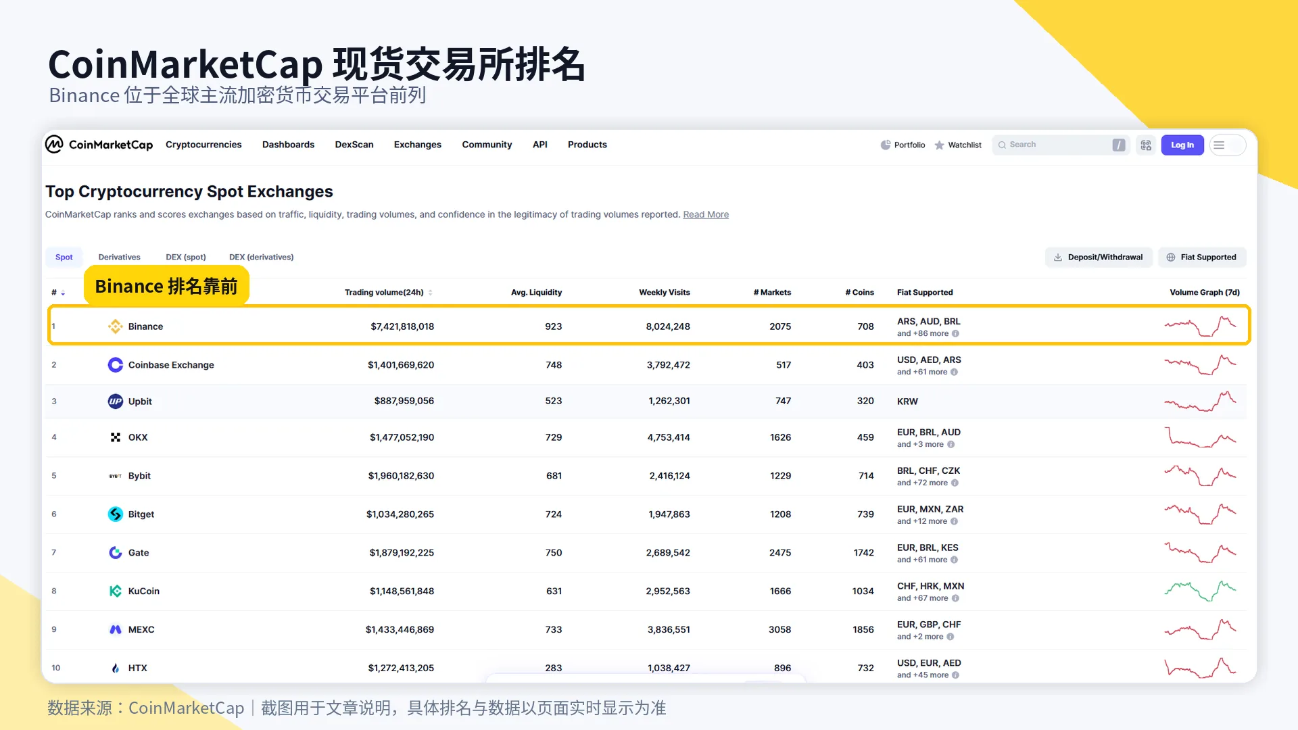Image resolution: width=1298 pixels, height=730 pixels.
Task: Click info icon beside 'and +86 more'
Action: point(955,334)
